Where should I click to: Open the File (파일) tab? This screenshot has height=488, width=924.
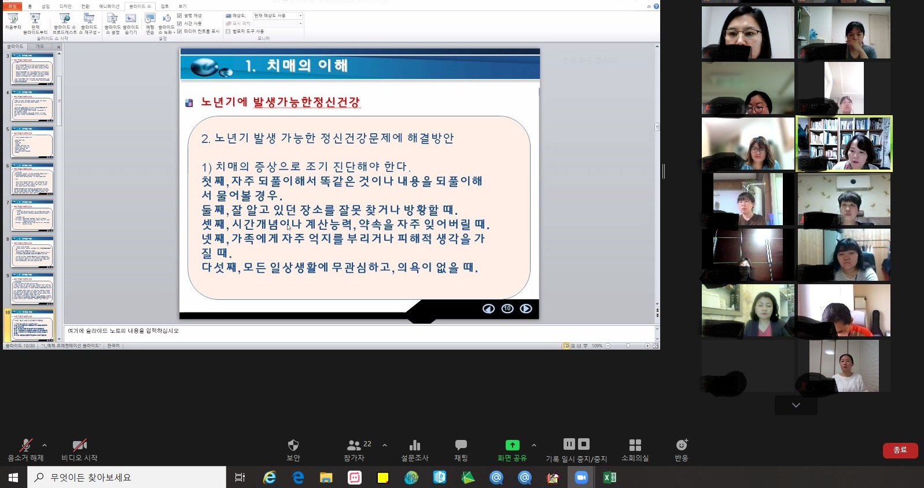(12, 6)
